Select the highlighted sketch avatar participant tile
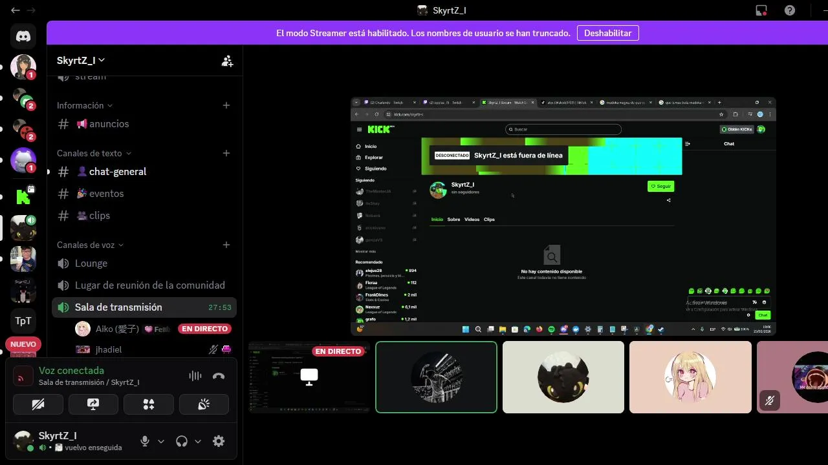Screen dimensions: 828x465 click(x=436, y=377)
